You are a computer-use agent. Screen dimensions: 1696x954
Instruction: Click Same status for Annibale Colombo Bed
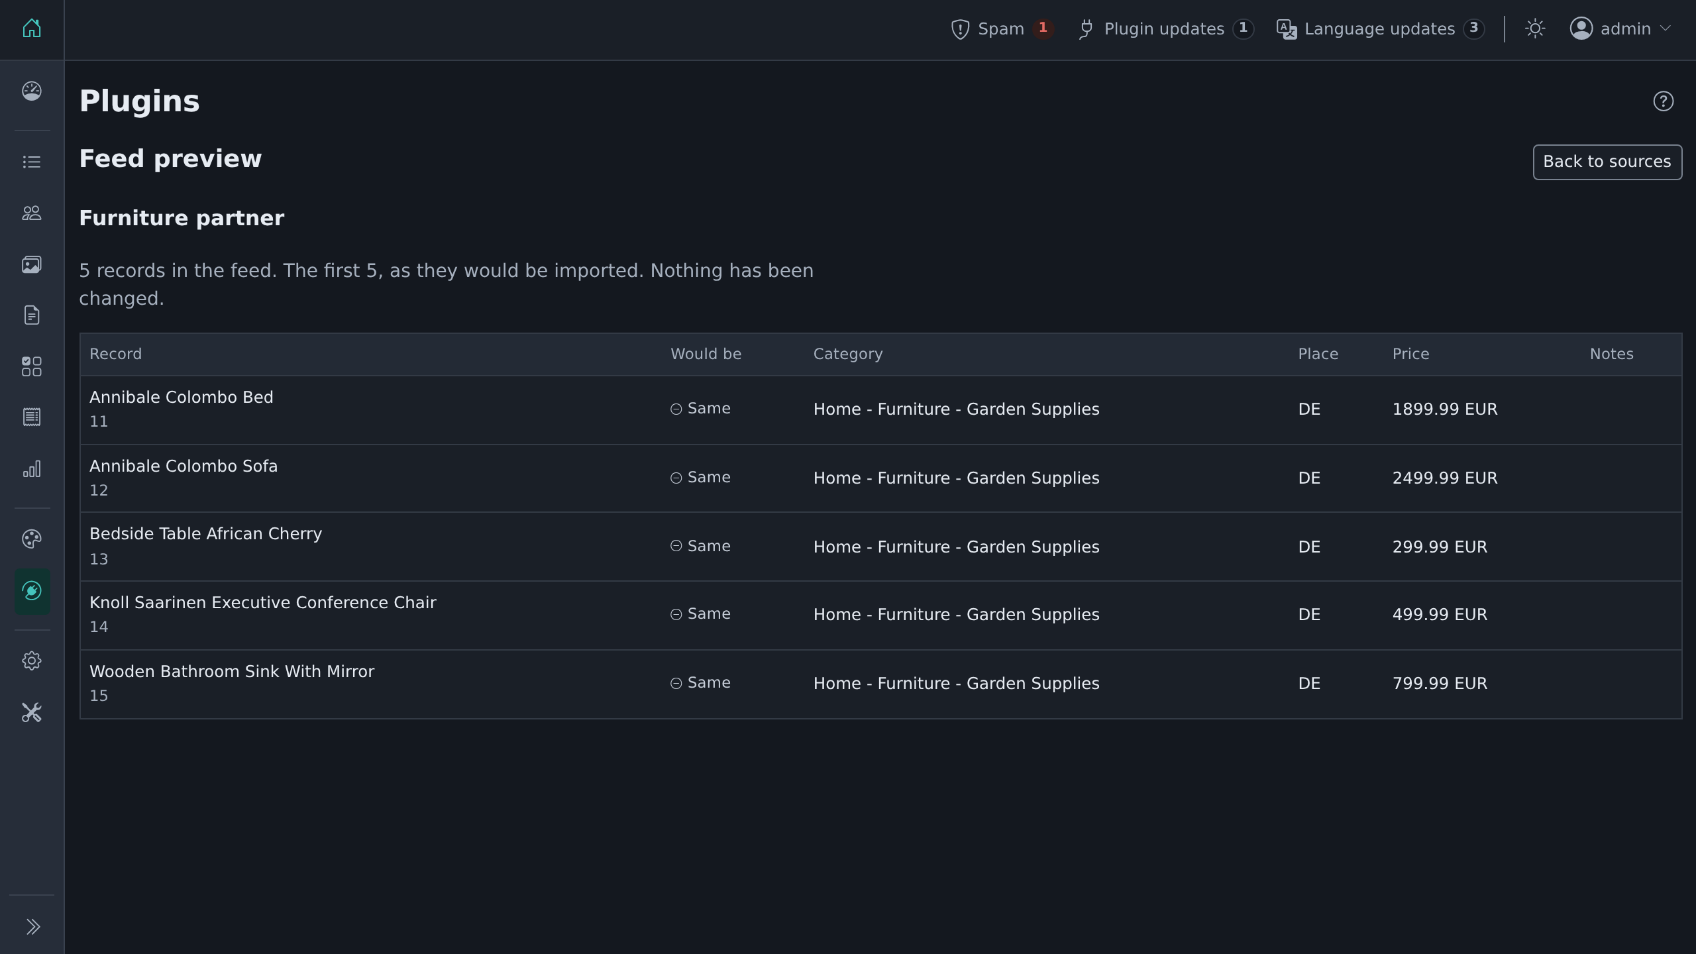point(700,408)
